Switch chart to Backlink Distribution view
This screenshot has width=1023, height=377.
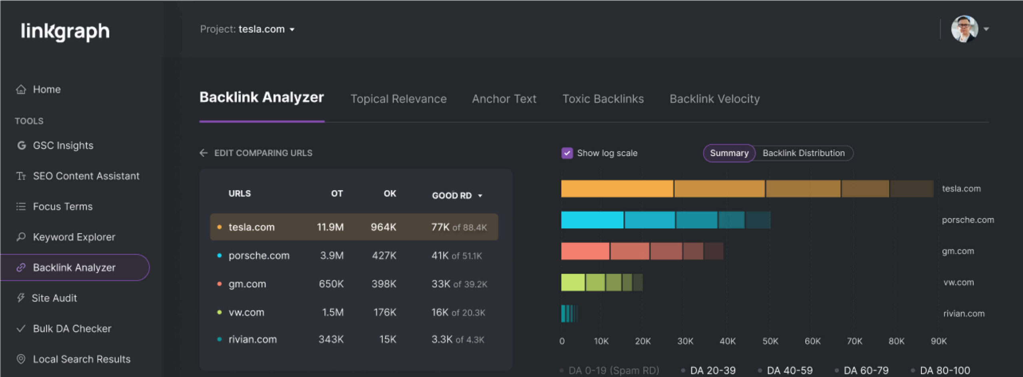pyautogui.click(x=803, y=153)
